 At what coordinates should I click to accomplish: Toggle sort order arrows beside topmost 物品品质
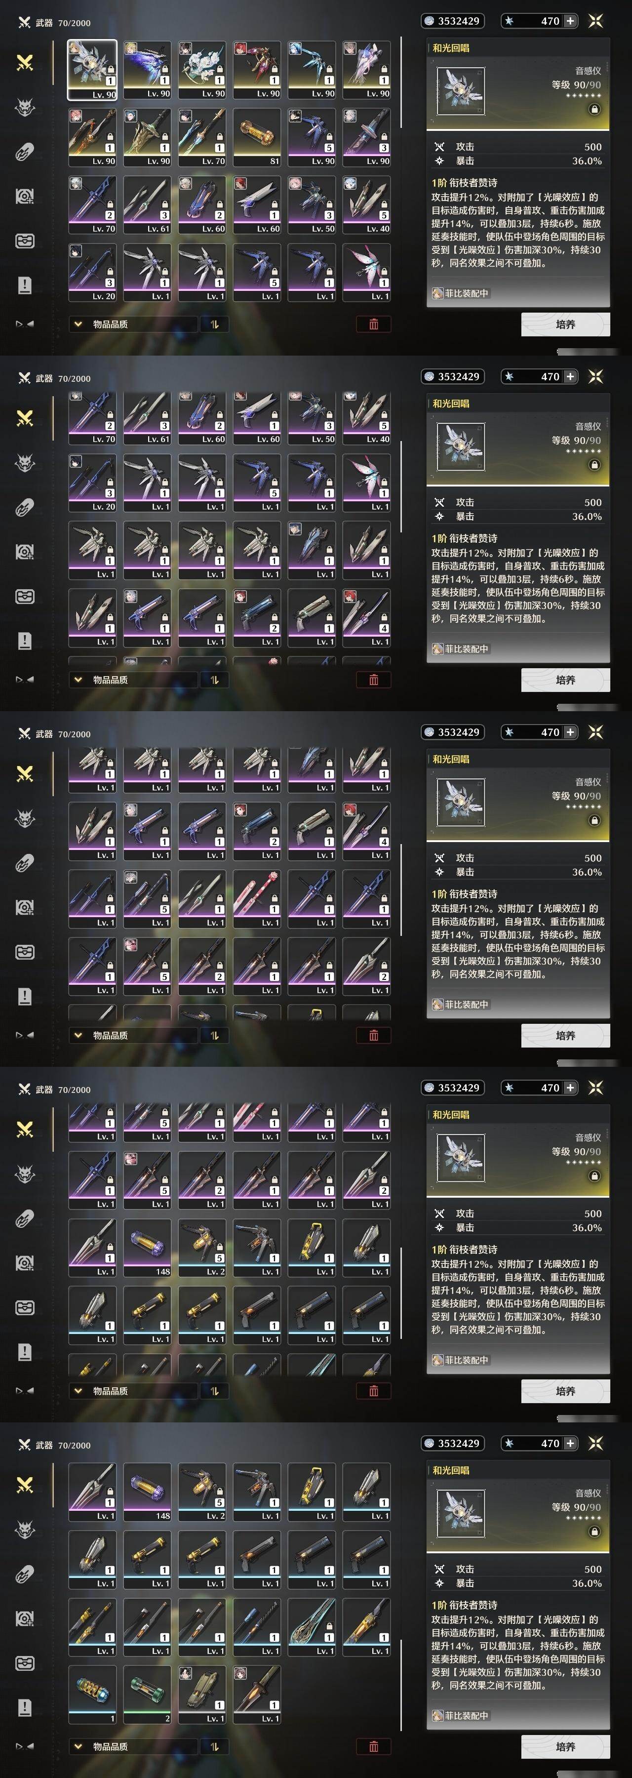(x=214, y=323)
